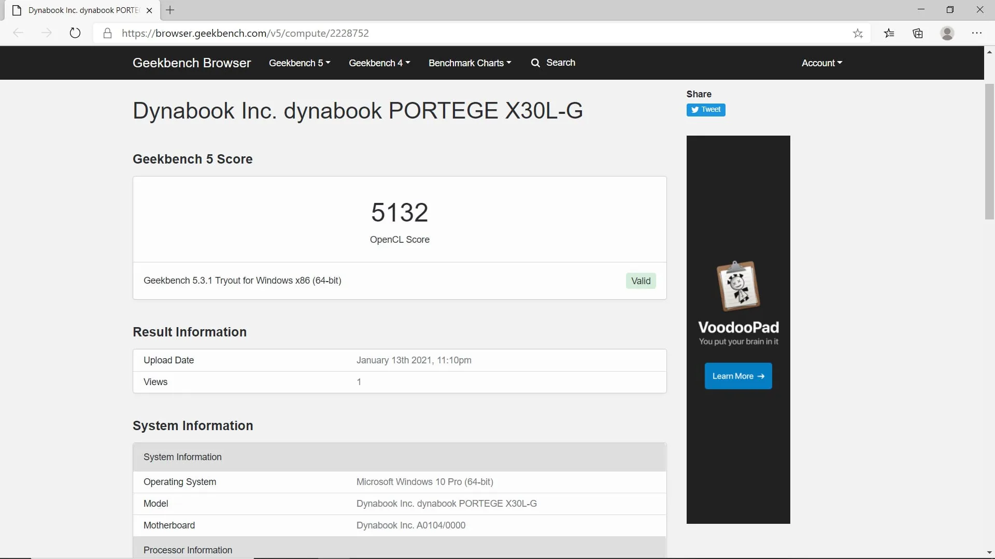Viewport: 995px width, 559px height.
Task: Click the Dynabook PORTEGE X30L-G page title
Action: pos(358,111)
